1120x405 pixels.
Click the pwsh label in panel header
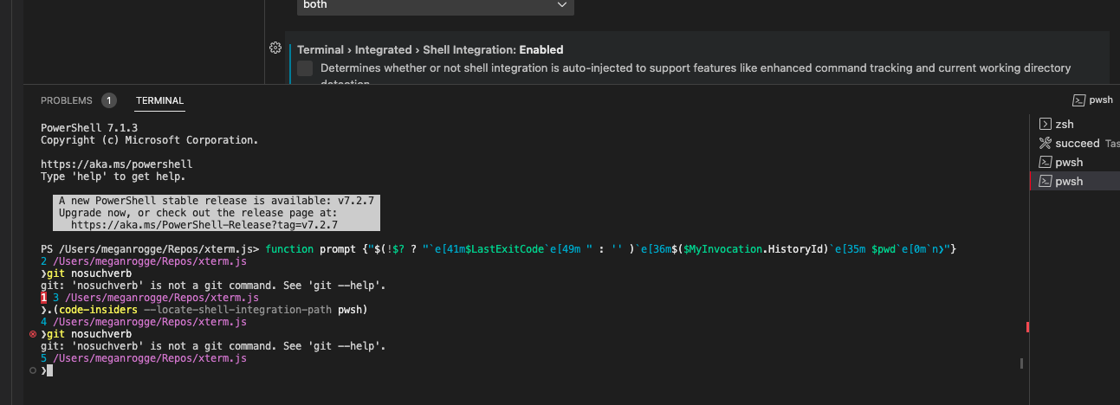tap(1101, 100)
